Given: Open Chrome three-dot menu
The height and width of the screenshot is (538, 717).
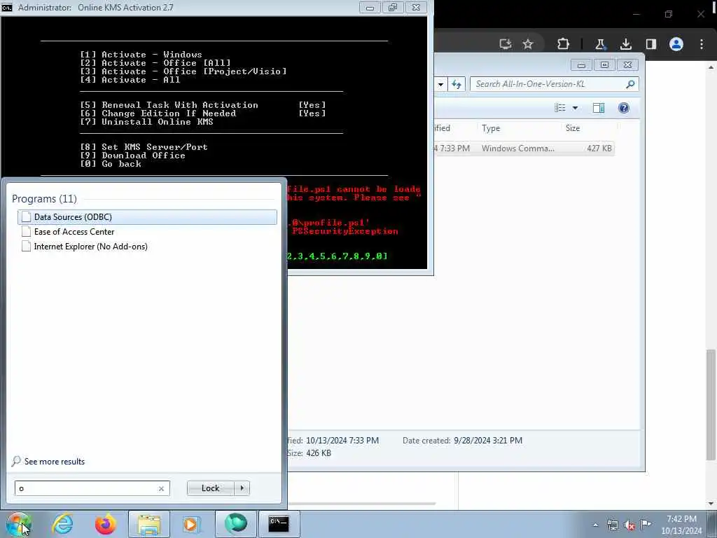Looking at the screenshot, I should [702, 44].
